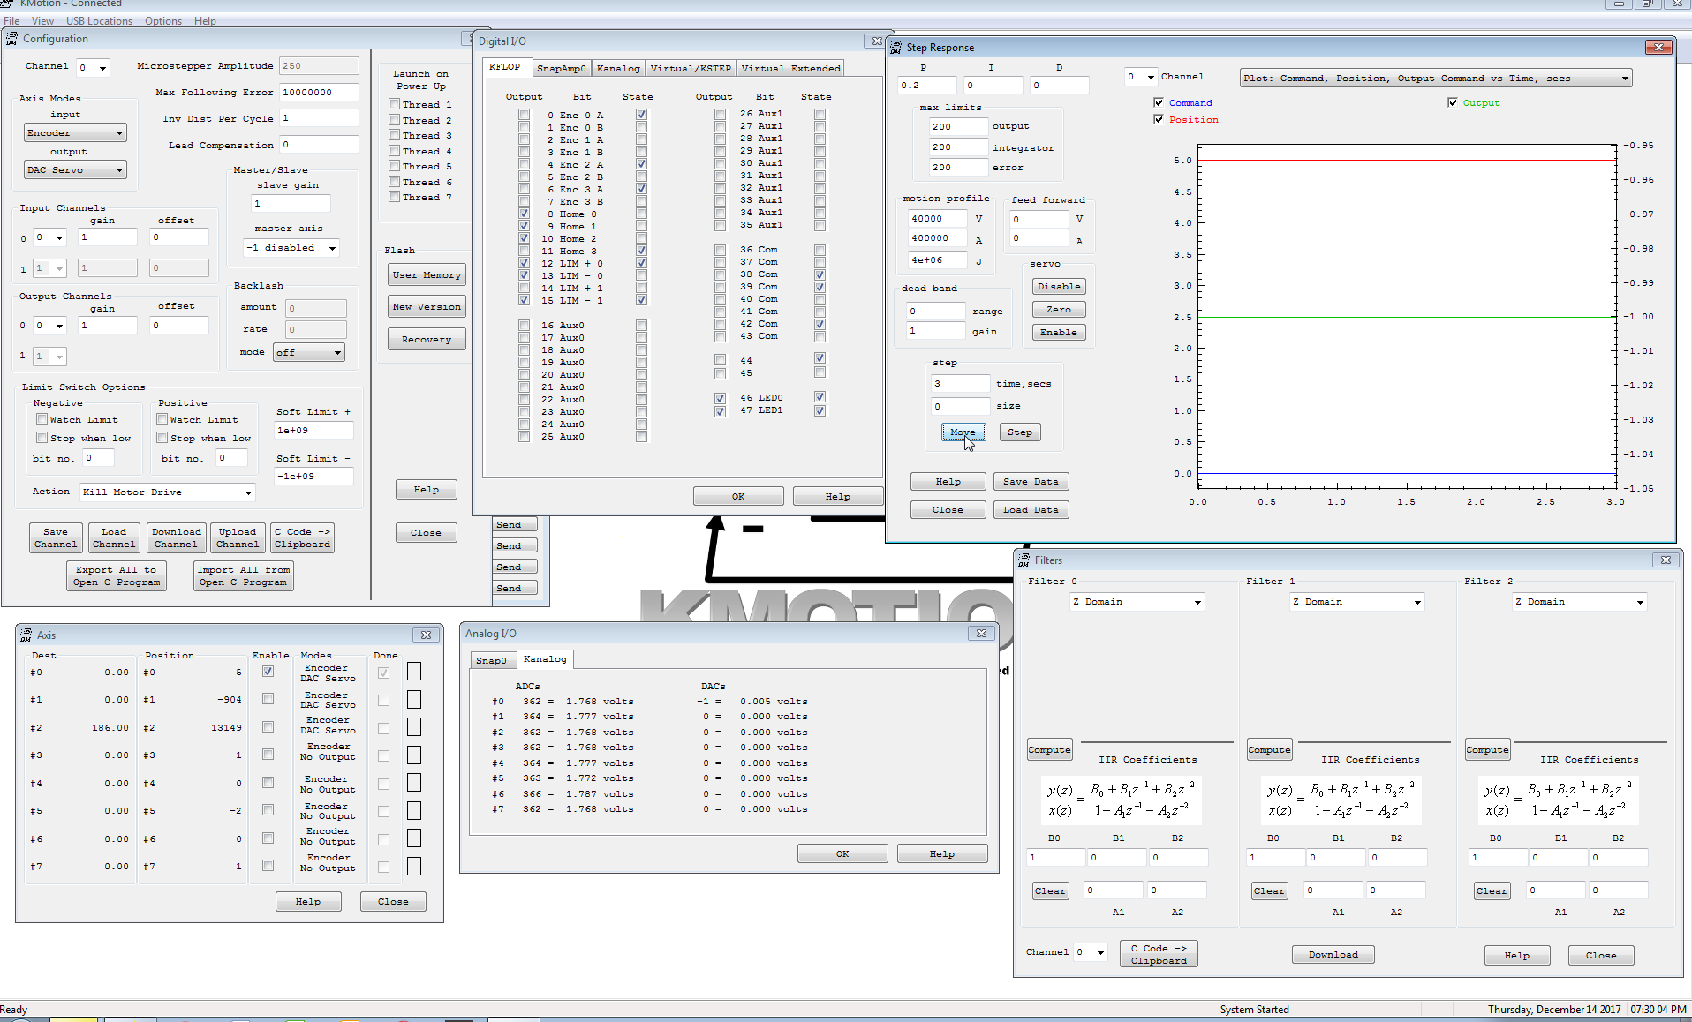
Task: Click the Filters window title bar icon
Action: (x=1024, y=560)
